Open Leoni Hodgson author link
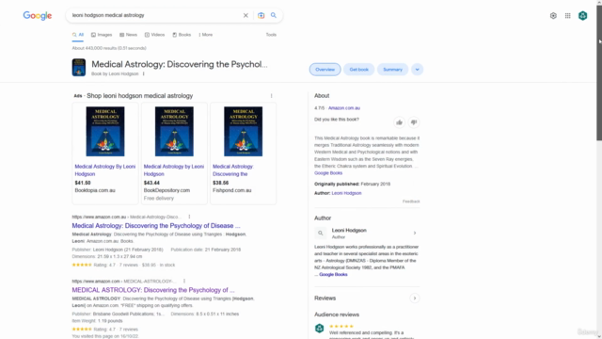 pos(346,193)
